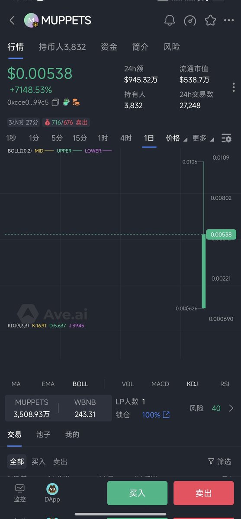Open chart settings gear icon
The image size is (241, 519).
tap(226, 138)
